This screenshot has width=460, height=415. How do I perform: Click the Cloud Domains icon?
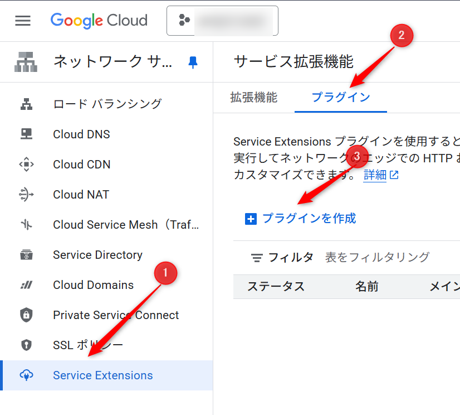(x=26, y=285)
